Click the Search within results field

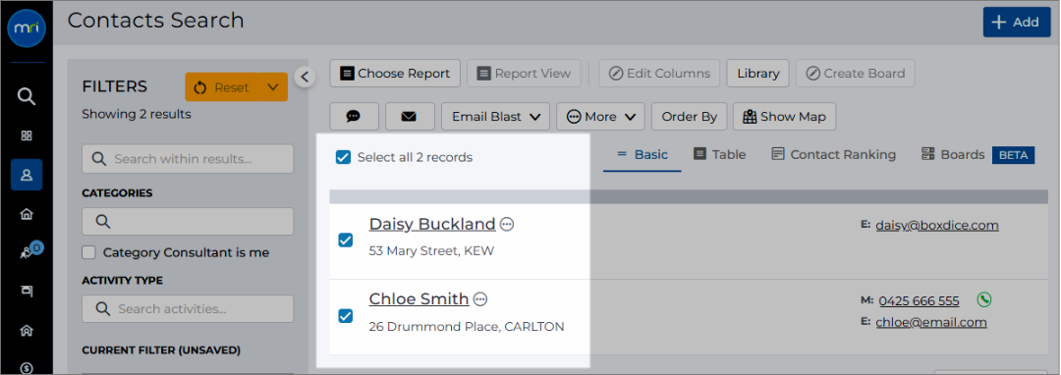pos(188,159)
